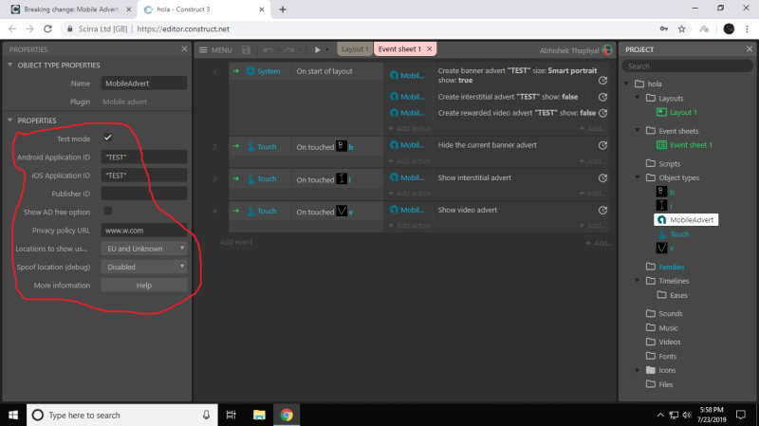The width and height of the screenshot is (759, 426).
Task: Collapse the Timelines folder
Action: click(x=638, y=280)
